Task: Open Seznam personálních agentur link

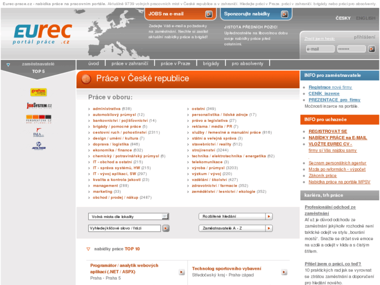Action: pyautogui.click(x=337, y=163)
